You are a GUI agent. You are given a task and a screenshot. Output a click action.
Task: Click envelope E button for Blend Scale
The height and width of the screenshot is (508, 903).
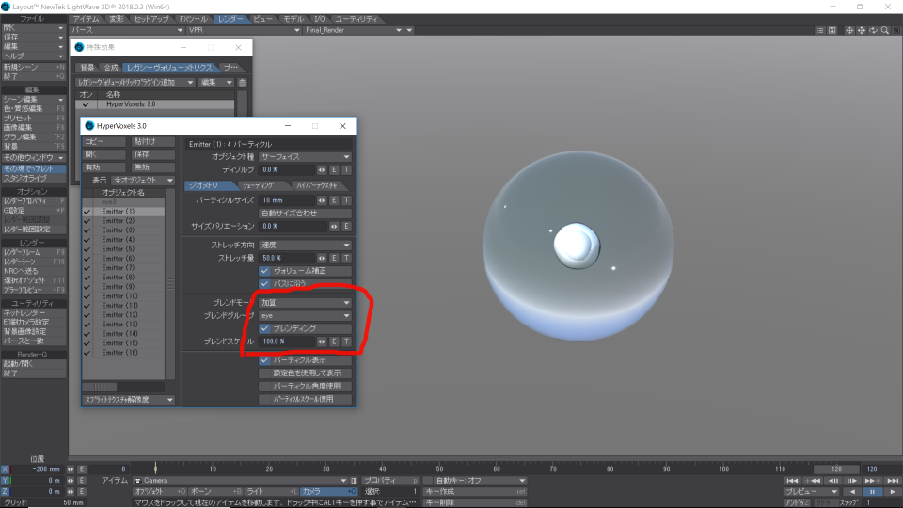tap(334, 341)
